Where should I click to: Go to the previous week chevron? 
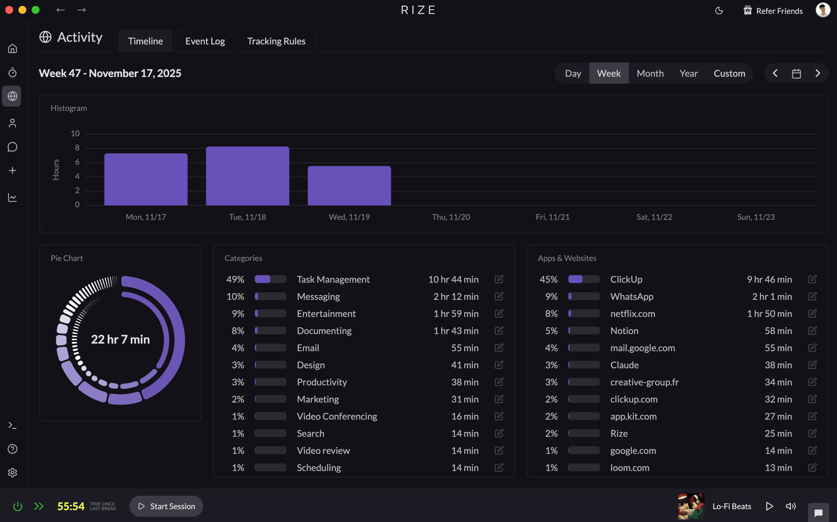click(775, 73)
